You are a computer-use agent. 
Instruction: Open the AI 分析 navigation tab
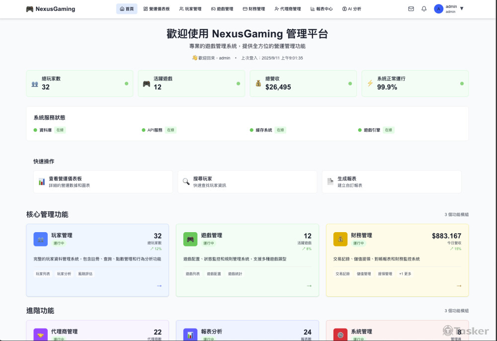[x=352, y=9]
